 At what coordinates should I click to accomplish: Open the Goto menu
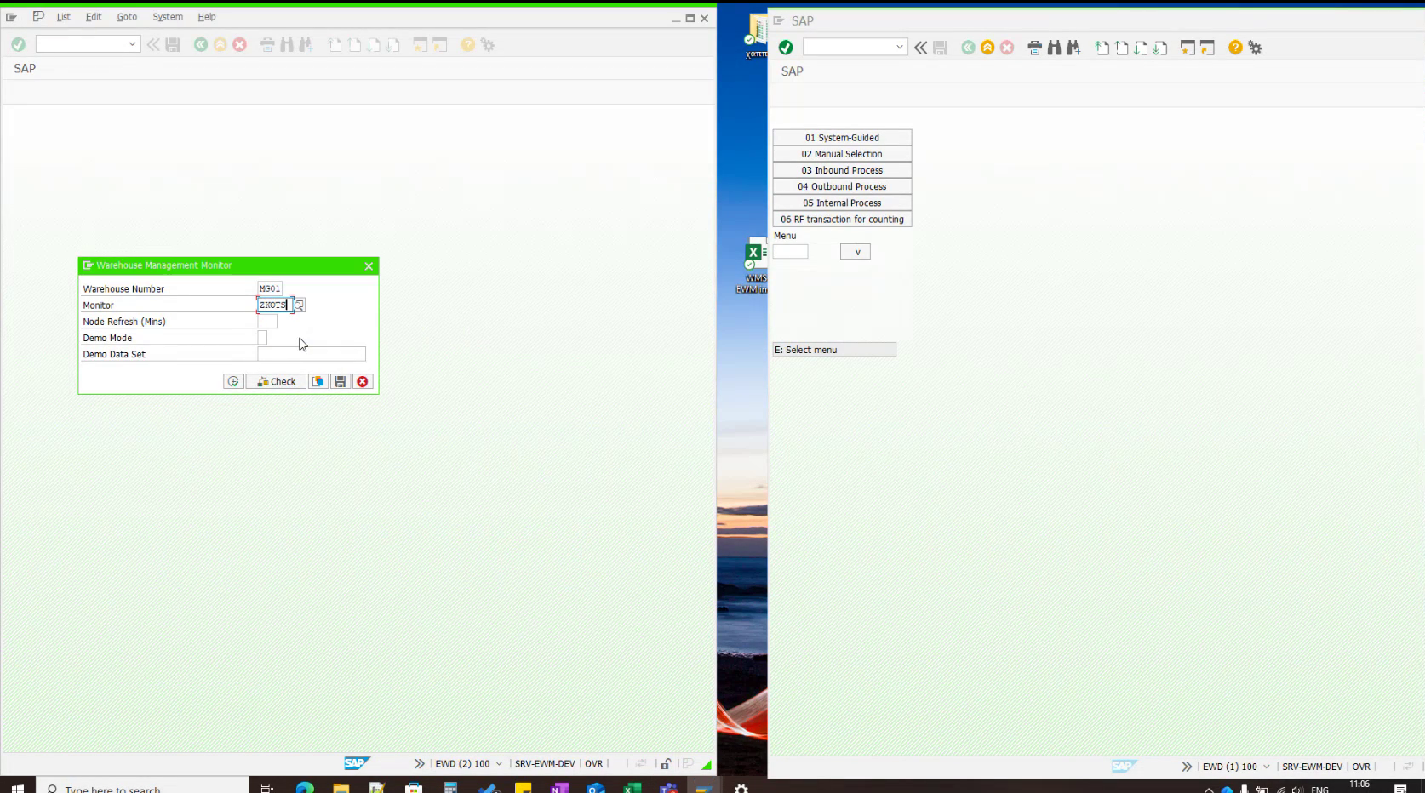coord(127,16)
